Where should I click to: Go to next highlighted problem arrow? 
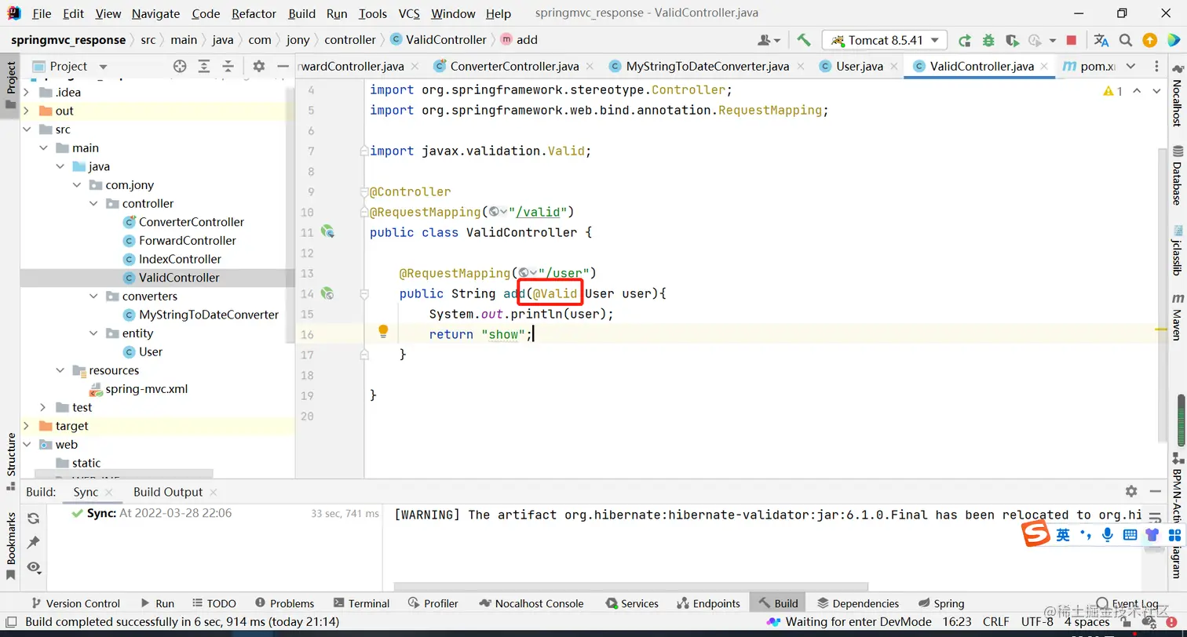pyautogui.click(x=1156, y=92)
